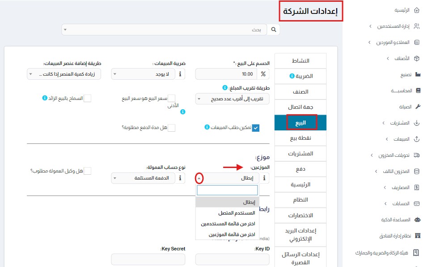Click info icon beside ضريبة المبيعات dropdown
Screen dimensions: 428x267
coord(180,74)
